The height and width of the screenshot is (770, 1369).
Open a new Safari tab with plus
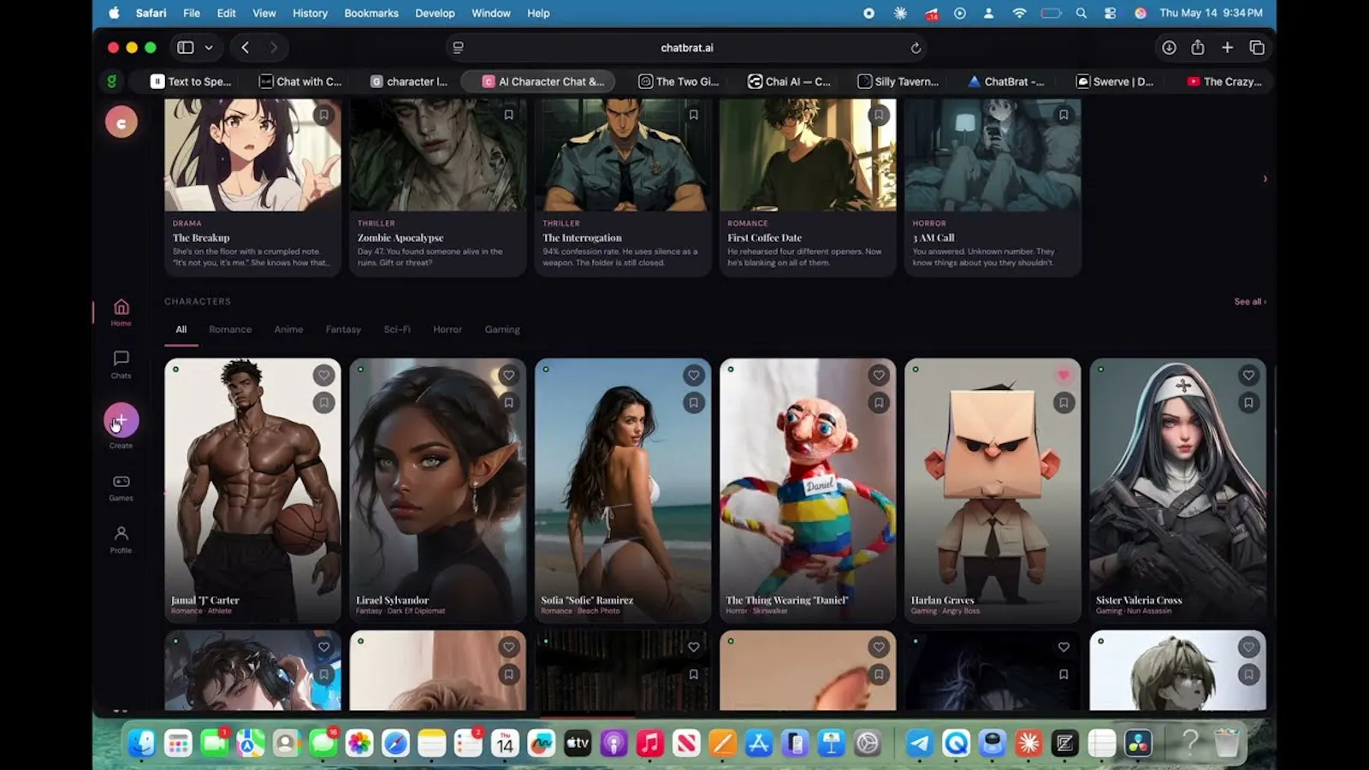(x=1228, y=48)
